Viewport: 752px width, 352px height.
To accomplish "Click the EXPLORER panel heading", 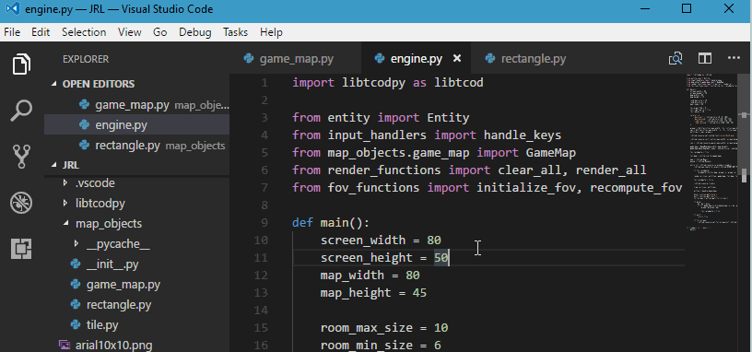I will (x=86, y=59).
